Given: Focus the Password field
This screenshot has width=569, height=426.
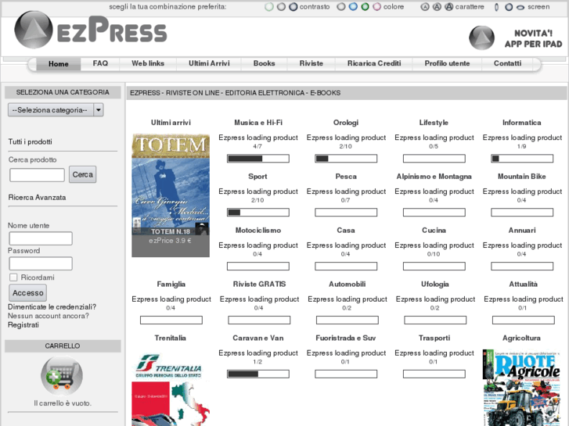Looking at the screenshot, I should click(41, 263).
